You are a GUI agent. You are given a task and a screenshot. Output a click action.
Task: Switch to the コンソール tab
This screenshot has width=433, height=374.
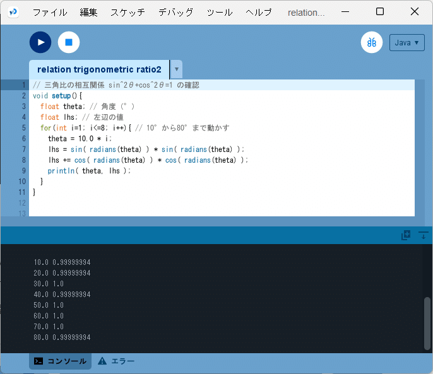point(60,361)
